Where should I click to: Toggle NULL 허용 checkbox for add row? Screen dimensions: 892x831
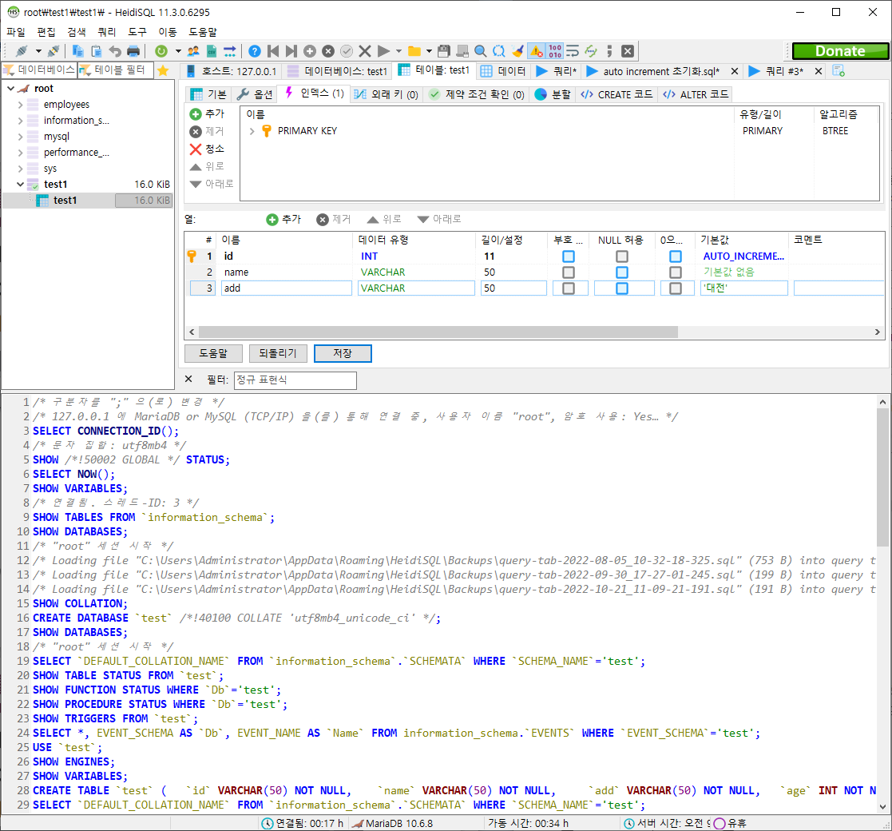click(622, 288)
